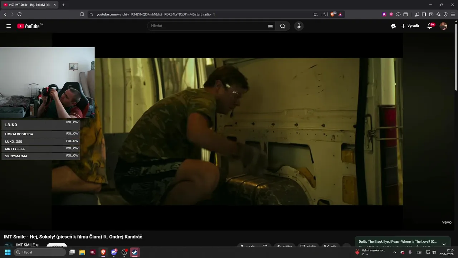Bookmark the page with the bookmark icon
Screen dimensions: 458x258
[x=82, y=14]
